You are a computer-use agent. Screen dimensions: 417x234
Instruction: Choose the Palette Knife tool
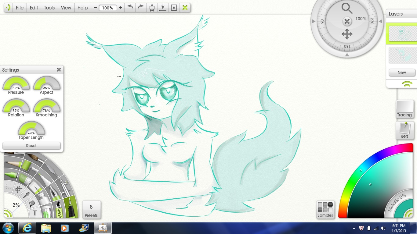(52, 170)
